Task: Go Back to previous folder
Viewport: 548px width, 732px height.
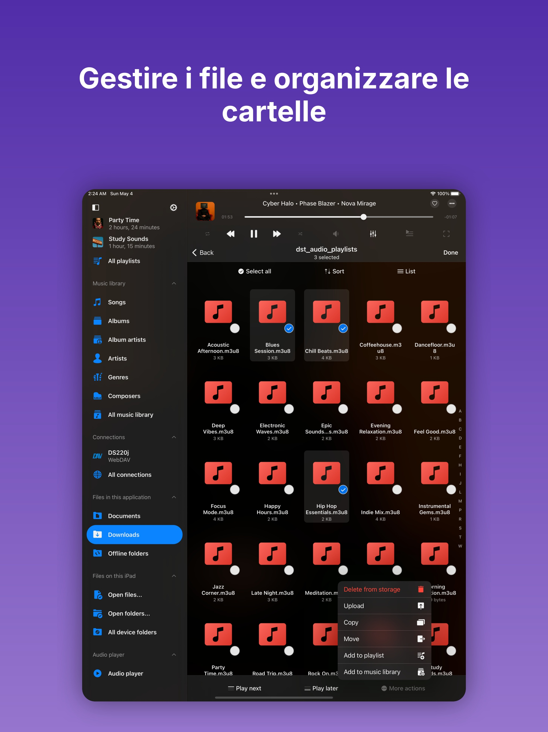Action: [x=203, y=252]
